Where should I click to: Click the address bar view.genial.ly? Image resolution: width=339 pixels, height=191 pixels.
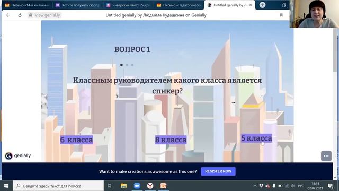click(x=48, y=15)
